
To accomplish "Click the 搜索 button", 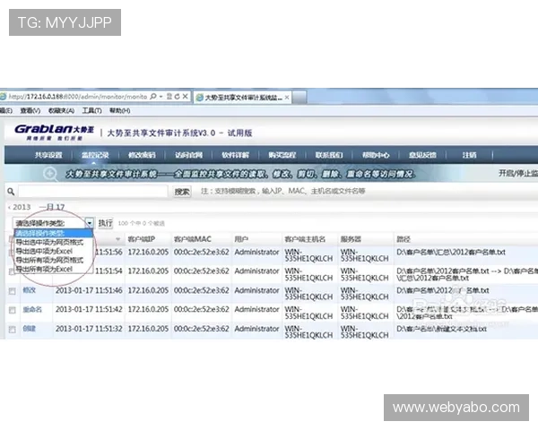I will pos(182,192).
